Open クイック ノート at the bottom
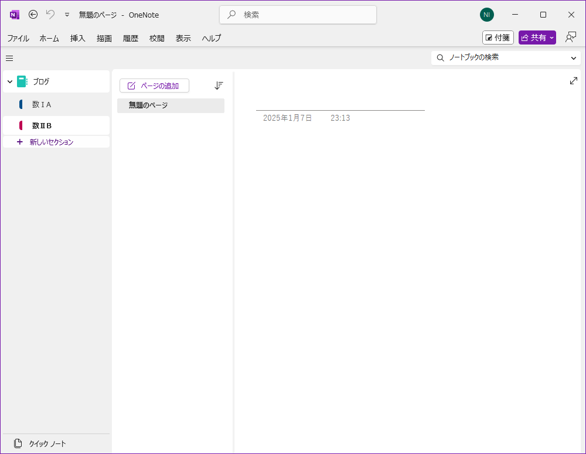The image size is (586, 454). click(x=47, y=443)
